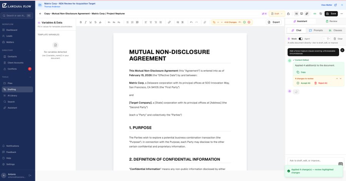Copy the assistant response
Image resolution: width=346 pixels, height=181 pixels.
coord(301,72)
